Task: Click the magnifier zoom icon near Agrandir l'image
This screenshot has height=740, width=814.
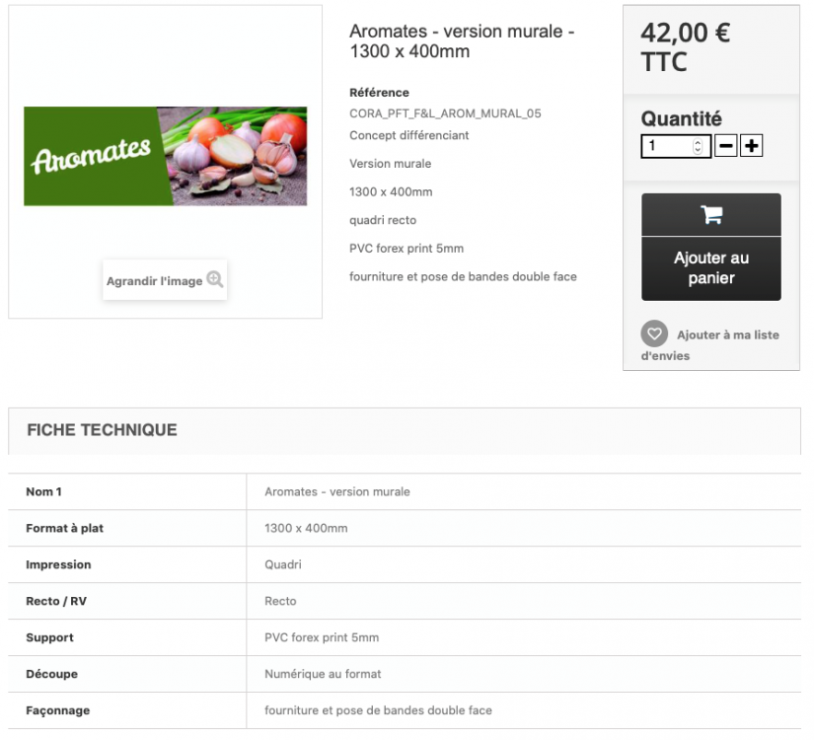Action: click(x=216, y=279)
